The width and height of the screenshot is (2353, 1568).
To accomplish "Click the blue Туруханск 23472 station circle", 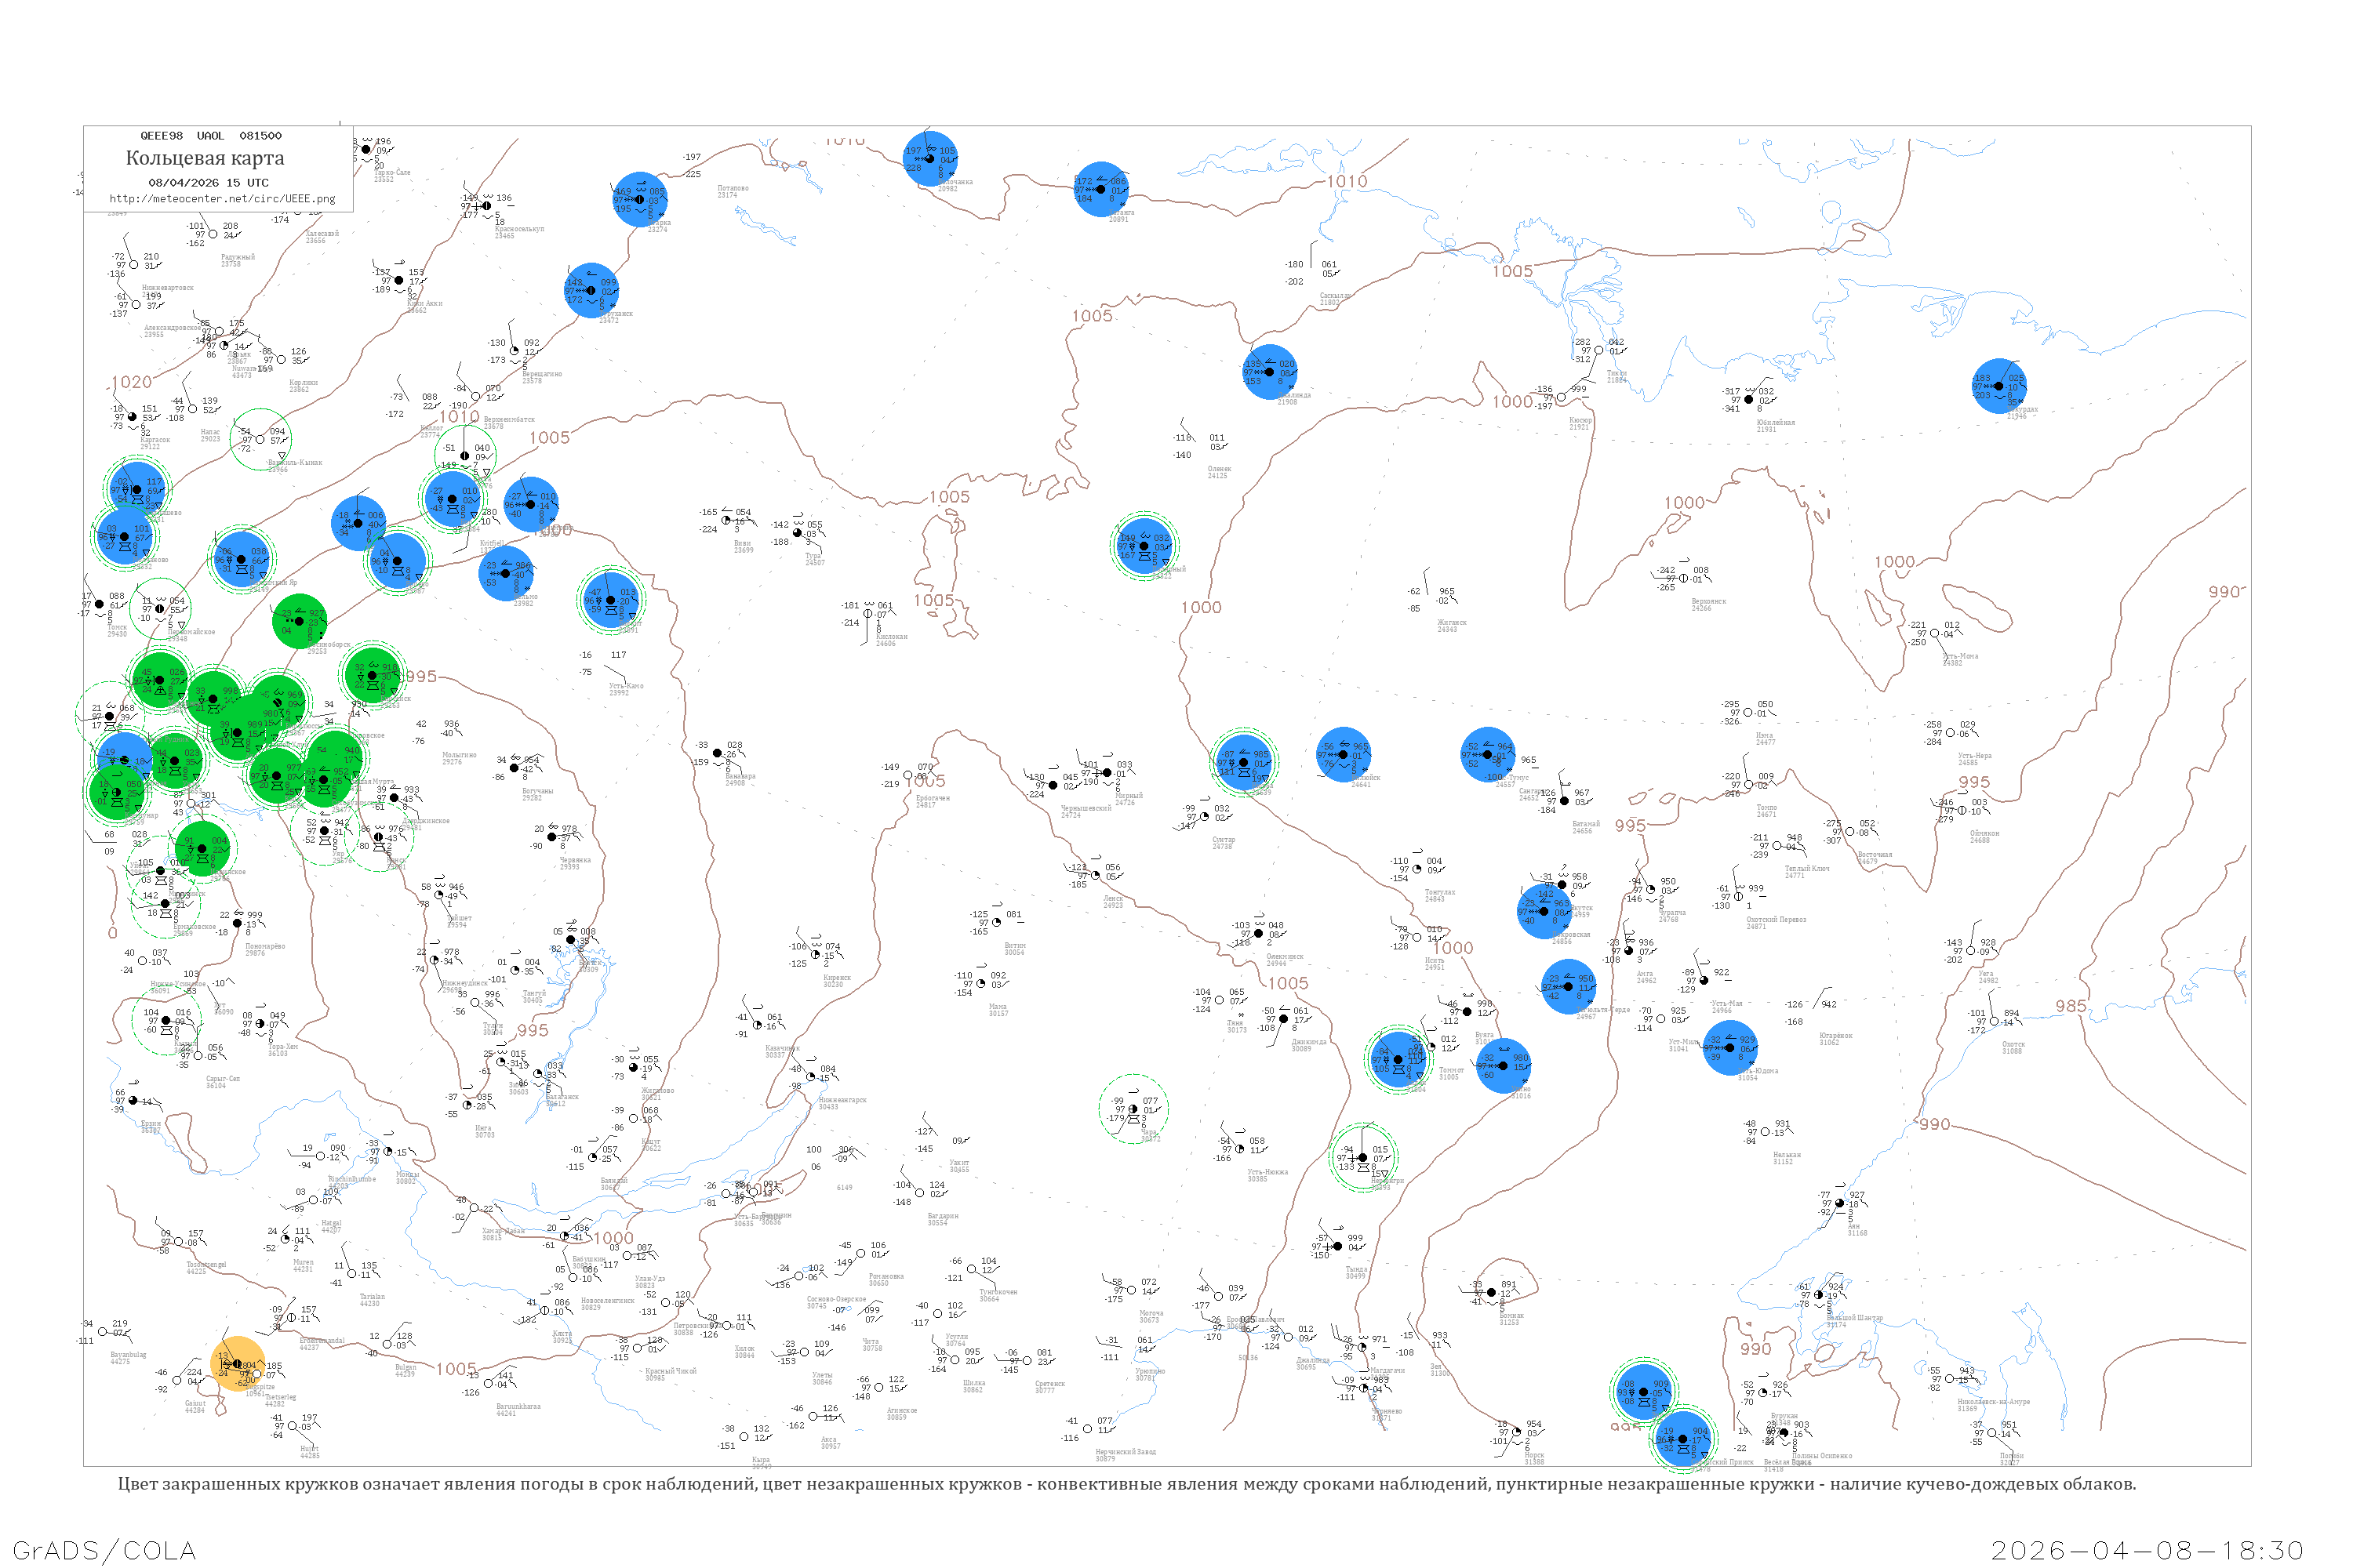I will pos(591,291).
